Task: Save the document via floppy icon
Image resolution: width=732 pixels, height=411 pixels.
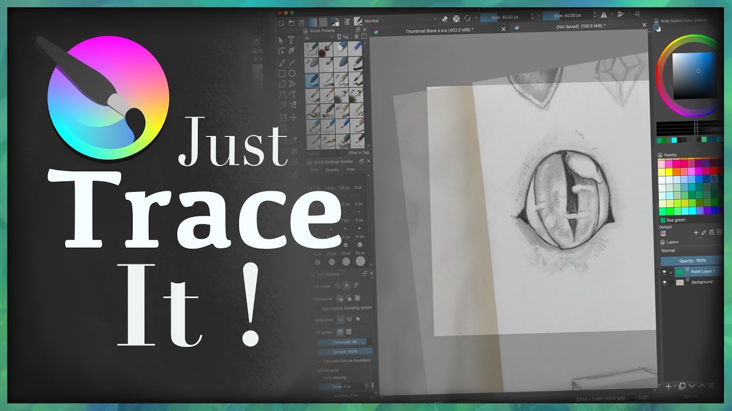Action: [301, 23]
